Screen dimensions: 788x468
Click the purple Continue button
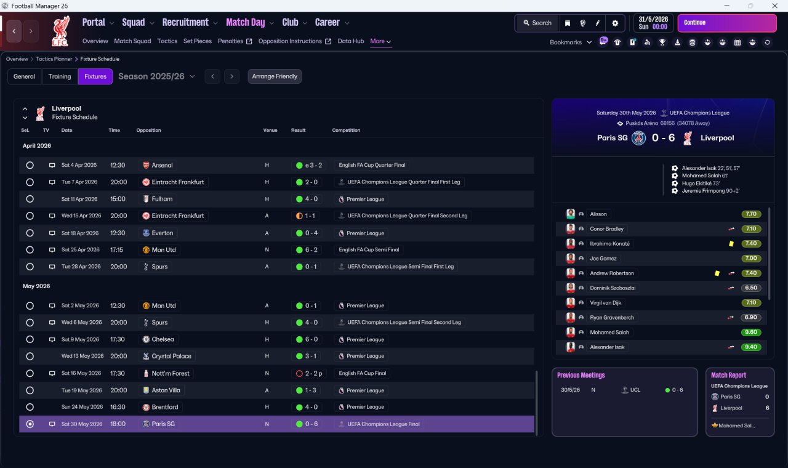(727, 23)
